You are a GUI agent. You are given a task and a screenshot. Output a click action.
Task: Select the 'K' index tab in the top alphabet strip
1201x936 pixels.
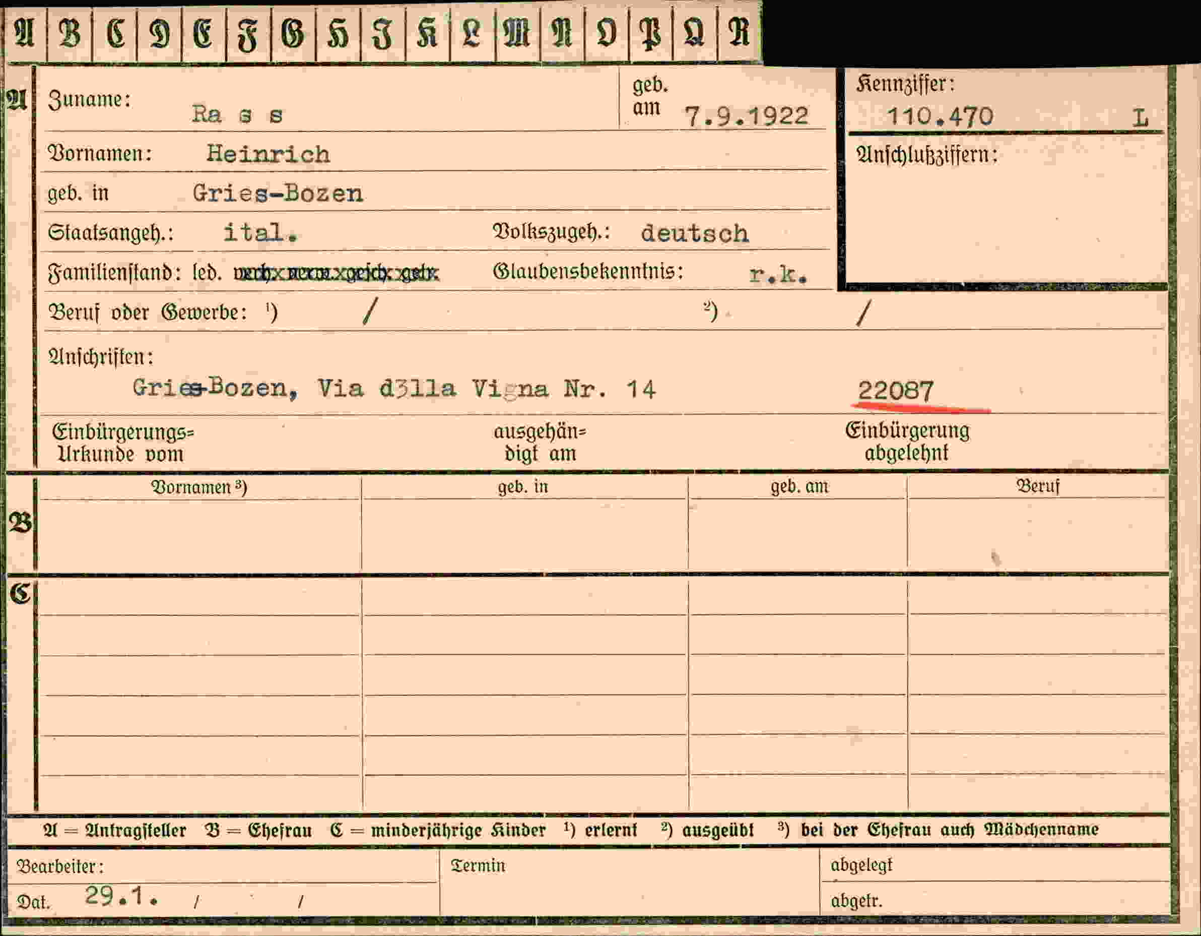pyautogui.click(x=427, y=33)
